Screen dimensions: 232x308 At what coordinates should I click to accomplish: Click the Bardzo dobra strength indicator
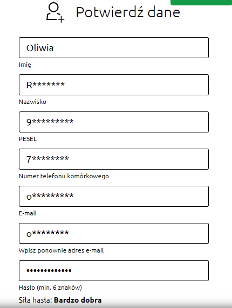click(x=78, y=300)
